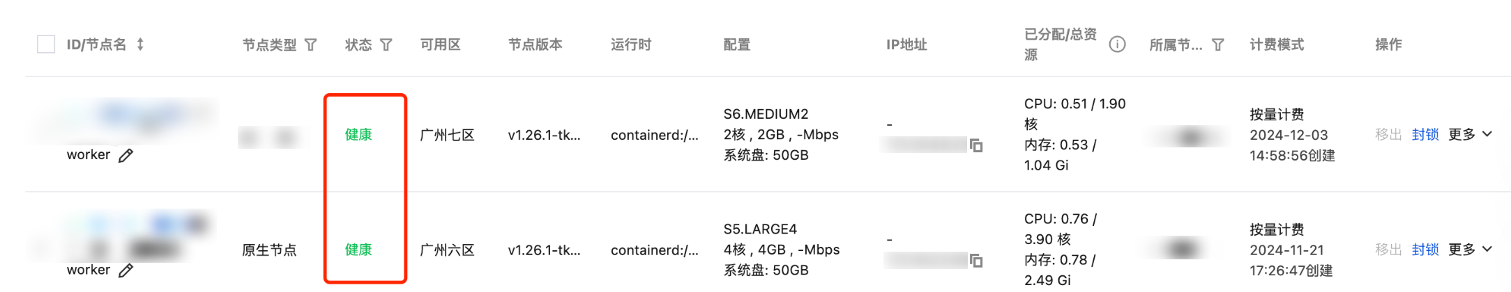Open the 状态 filter funnel
1511x292 pixels.
[386, 44]
